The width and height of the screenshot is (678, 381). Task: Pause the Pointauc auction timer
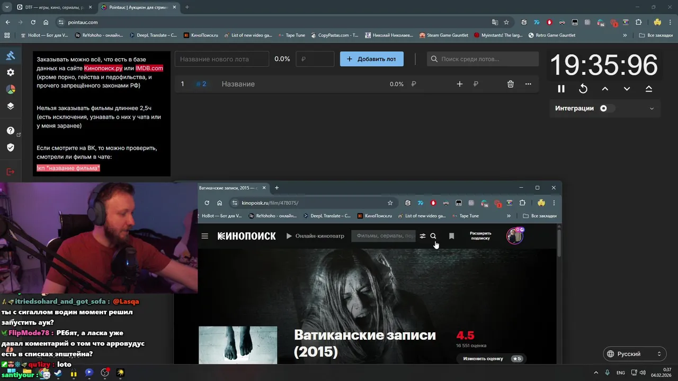pyautogui.click(x=561, y=89)
